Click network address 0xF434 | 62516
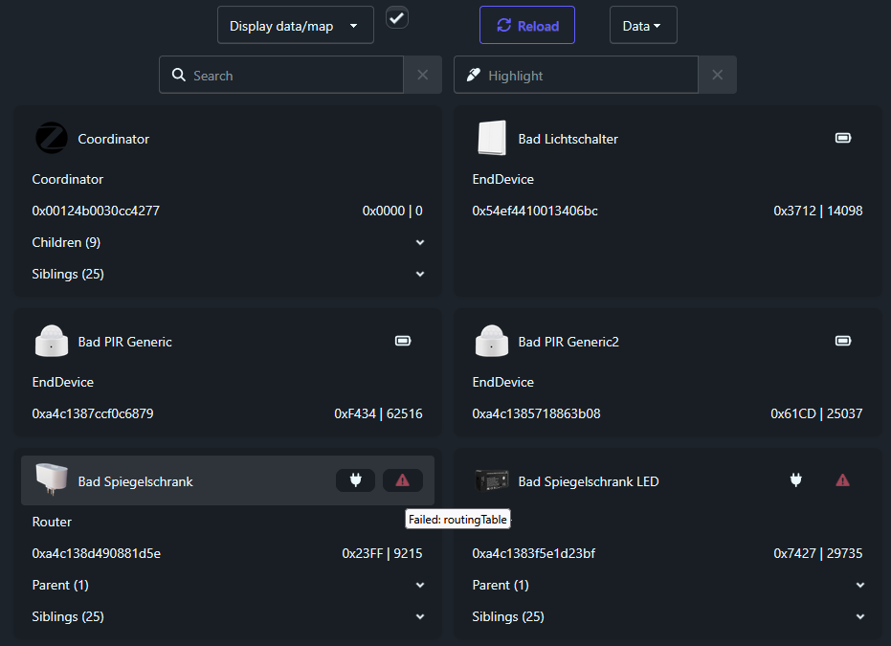891x646 pixels. point(378,413)
